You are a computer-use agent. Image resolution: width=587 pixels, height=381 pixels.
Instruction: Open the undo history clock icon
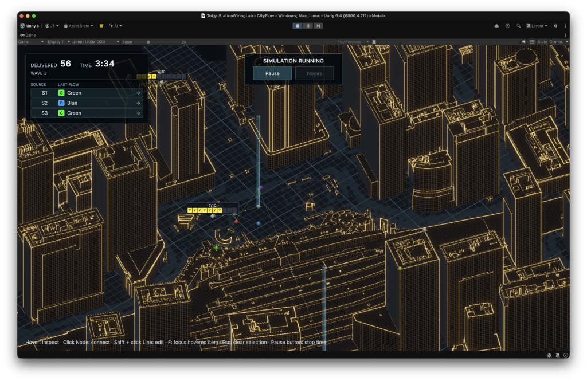(508, 26)
